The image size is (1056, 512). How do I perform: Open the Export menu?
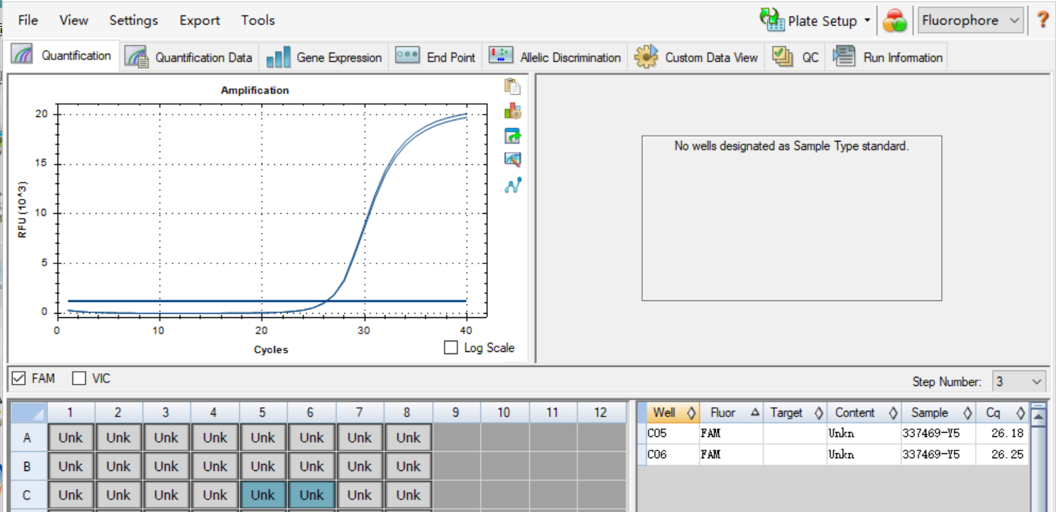200,20
